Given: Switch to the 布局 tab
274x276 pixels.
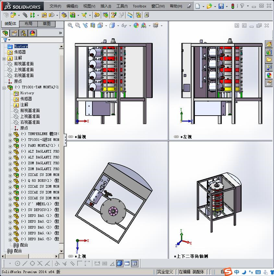Looking at the screenshot, I should click(28, 24).
